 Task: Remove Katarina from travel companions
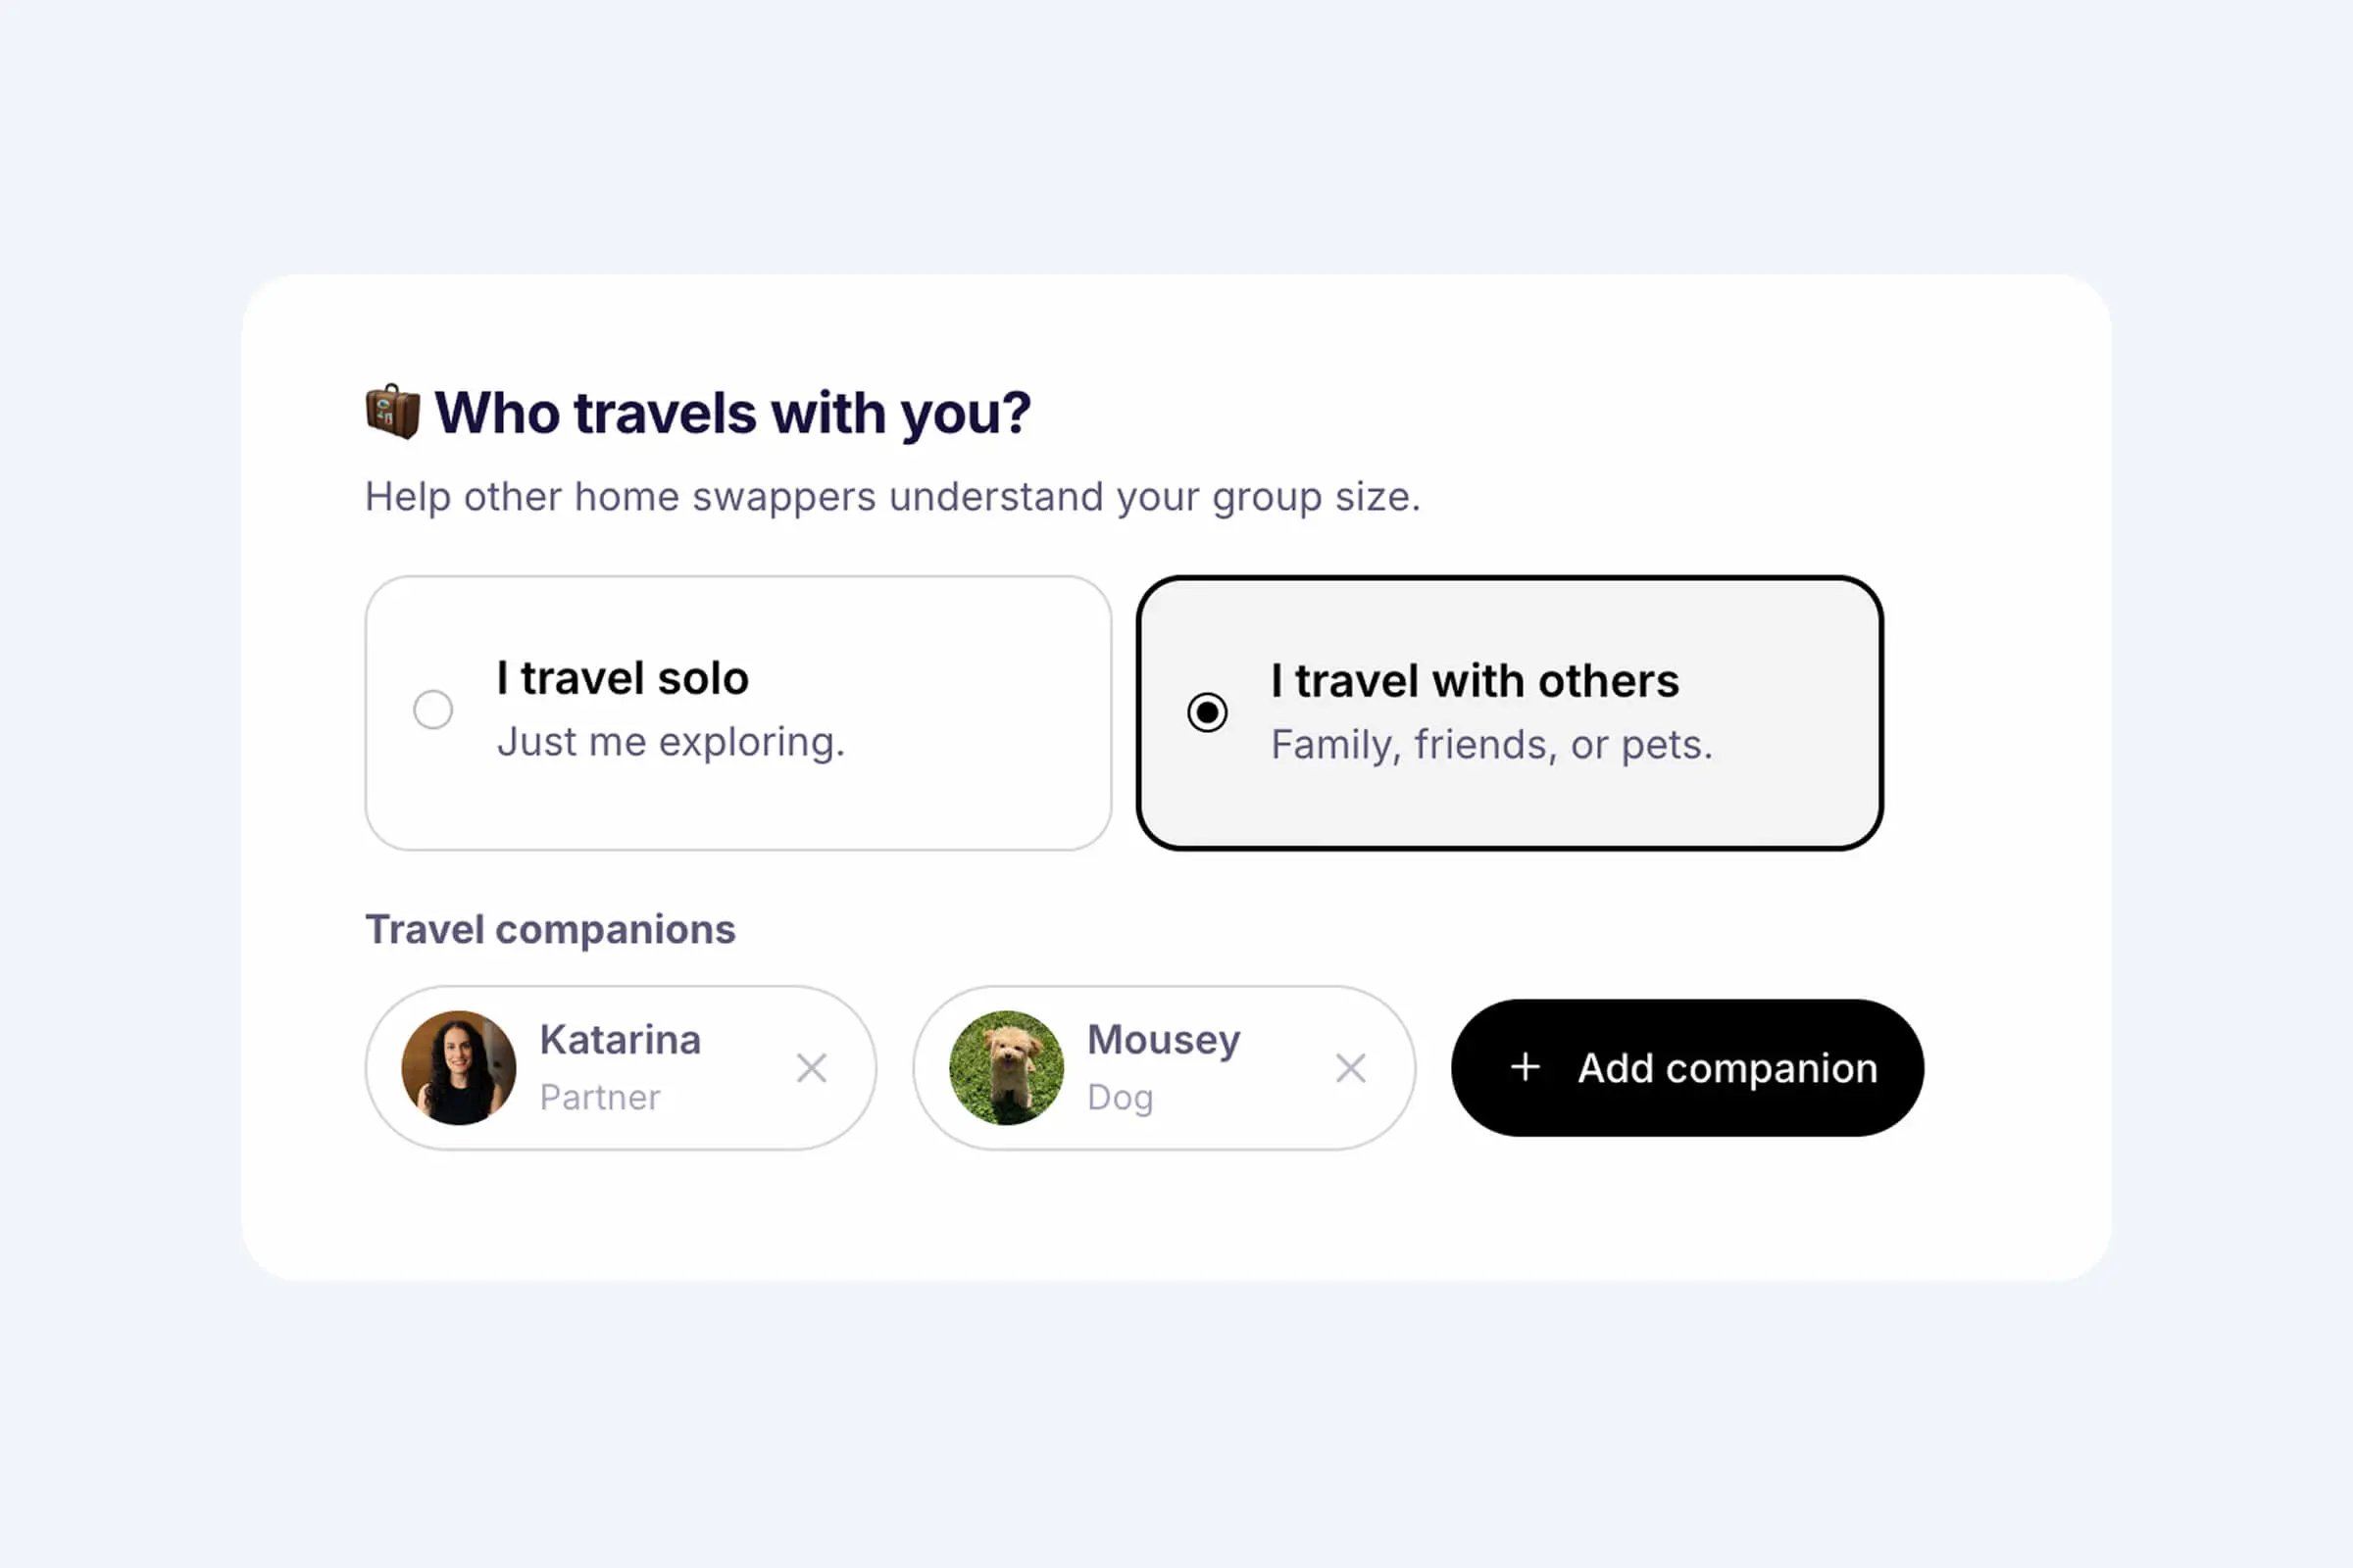tap(813, 1068)
